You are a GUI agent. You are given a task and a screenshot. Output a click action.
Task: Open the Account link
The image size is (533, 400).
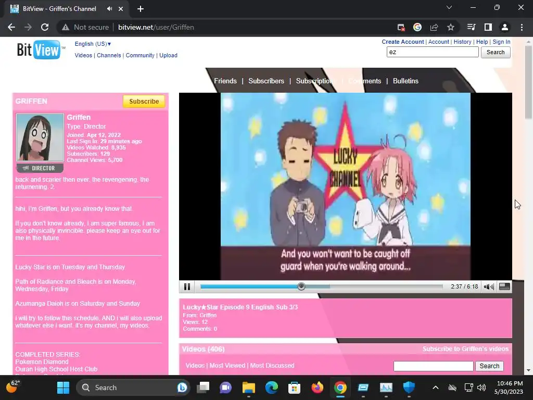(438, 42)
